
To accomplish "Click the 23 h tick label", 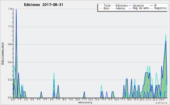I will [x=162, y=99].
